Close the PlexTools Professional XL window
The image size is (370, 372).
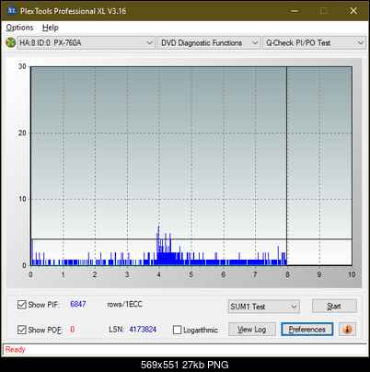tap(353, 11)
